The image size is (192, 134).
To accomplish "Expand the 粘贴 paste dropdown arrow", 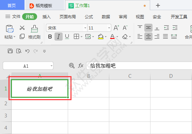I will coord(14,37).
